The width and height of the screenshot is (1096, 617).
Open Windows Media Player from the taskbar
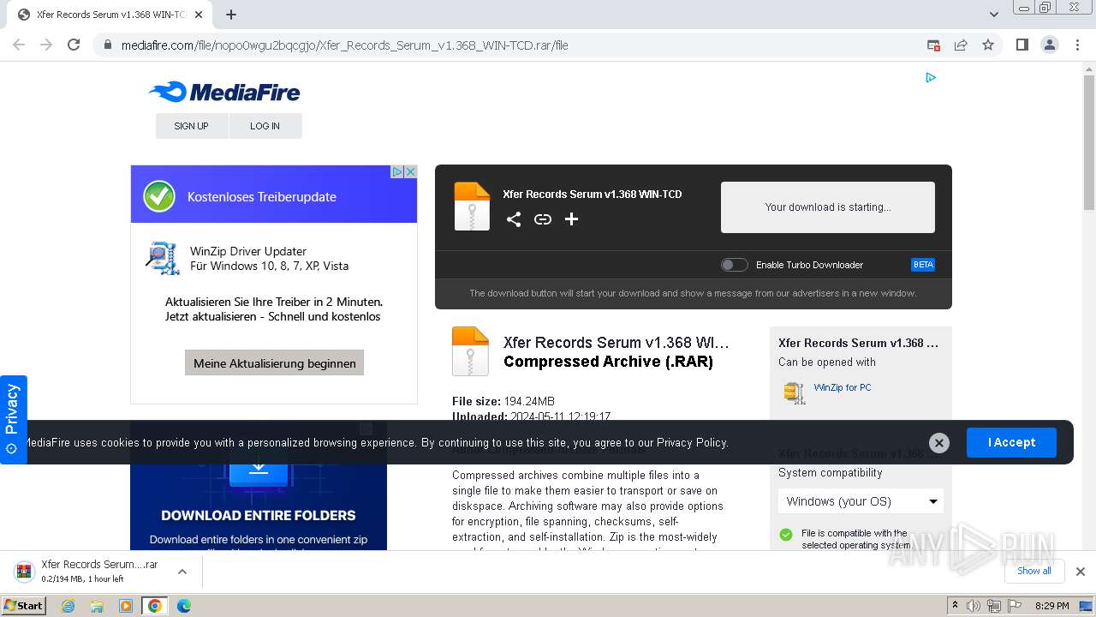point(126,606)
